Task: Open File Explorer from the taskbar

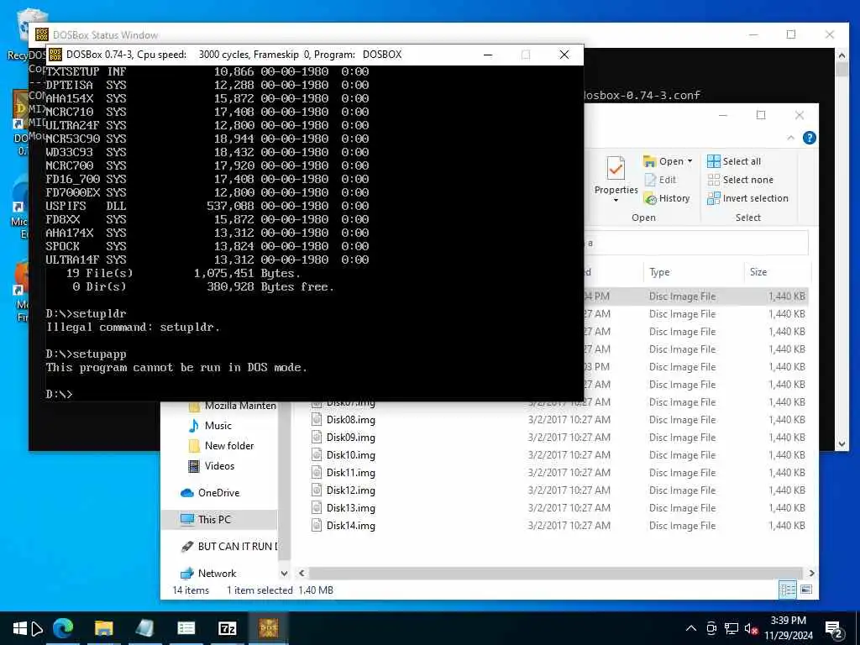Action: 103,628
